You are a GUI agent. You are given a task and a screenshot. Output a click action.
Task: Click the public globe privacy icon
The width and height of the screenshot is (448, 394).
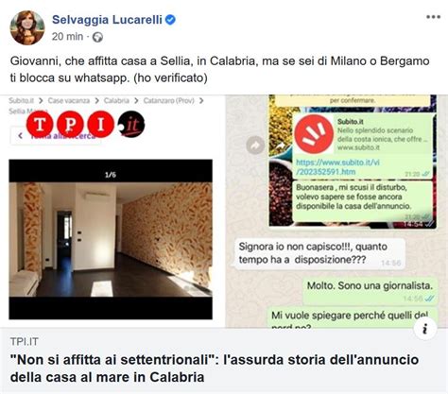pos(97,37)
